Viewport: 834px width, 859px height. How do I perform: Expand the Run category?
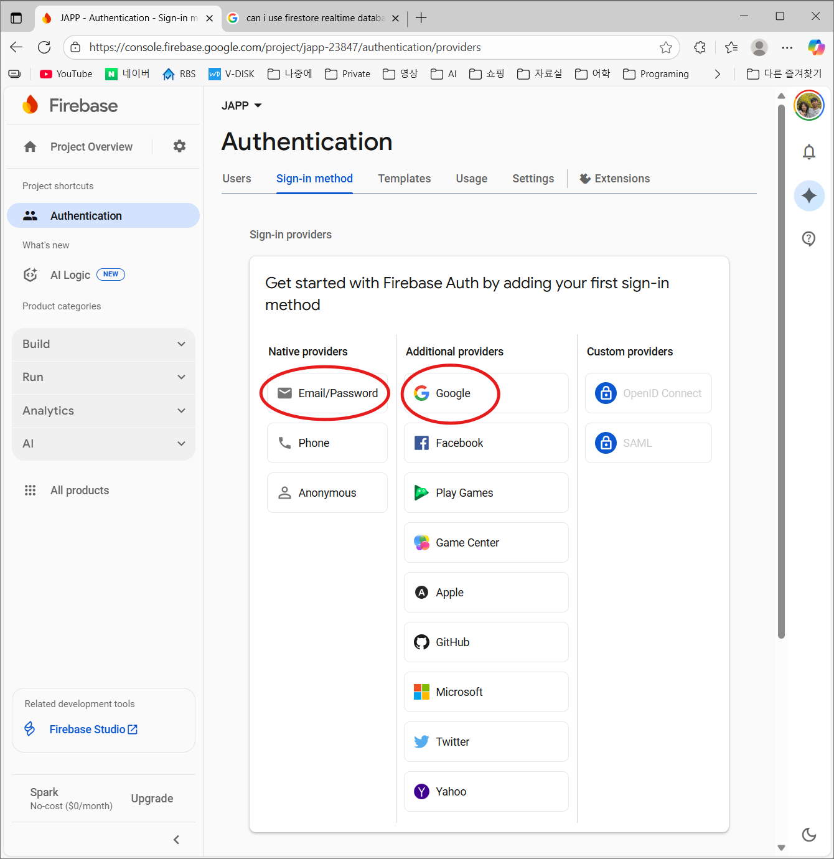[103, 377]
